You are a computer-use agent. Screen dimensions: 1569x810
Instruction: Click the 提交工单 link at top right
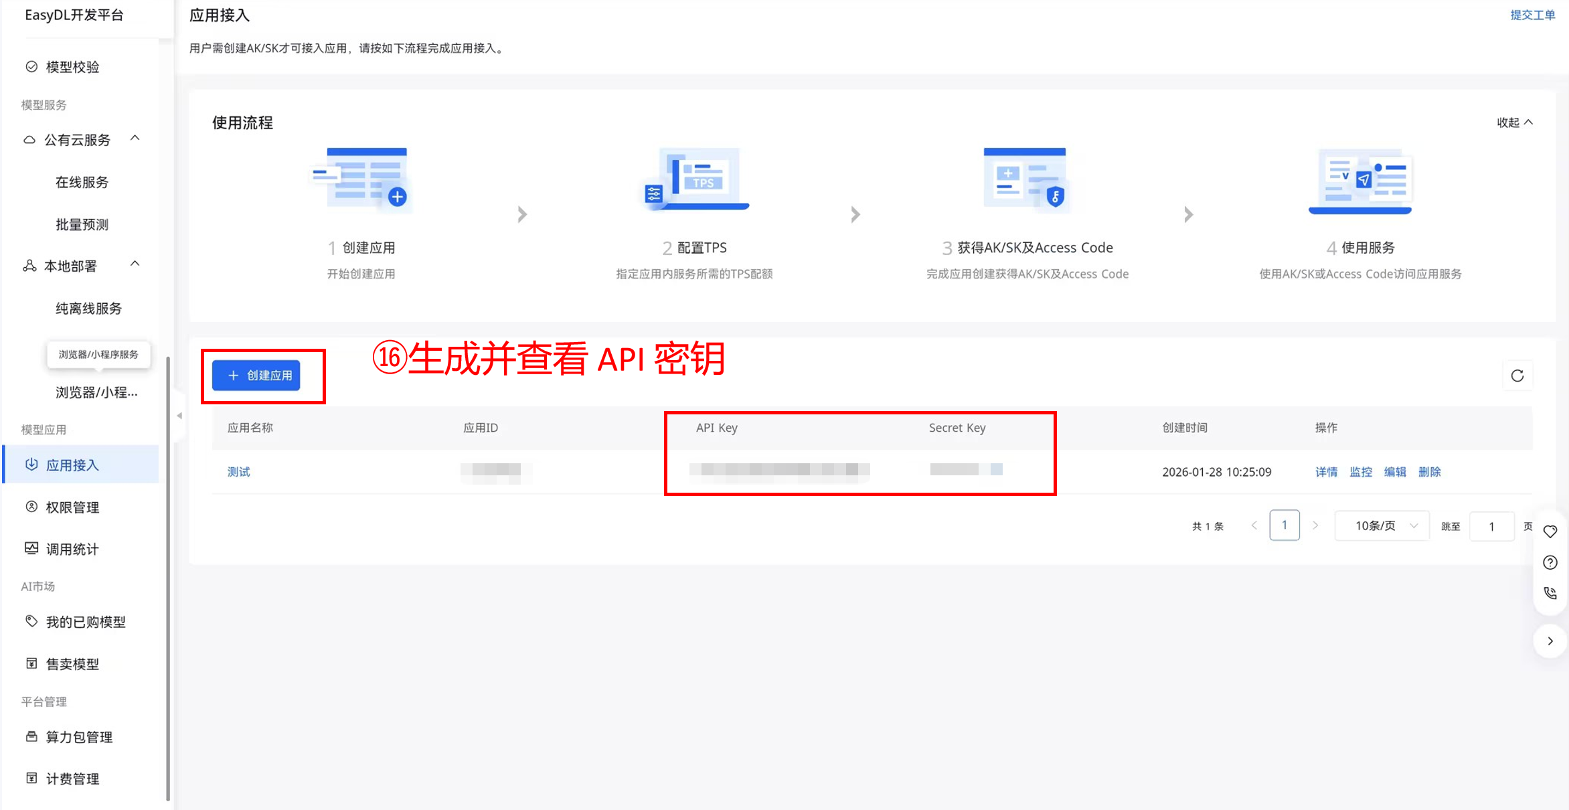click(1532, 15)
